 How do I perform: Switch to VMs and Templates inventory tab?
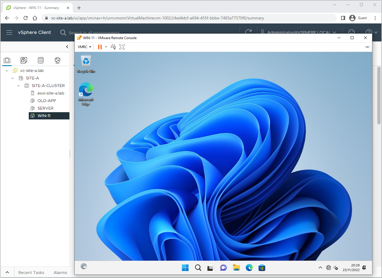[x=24, y=60]
